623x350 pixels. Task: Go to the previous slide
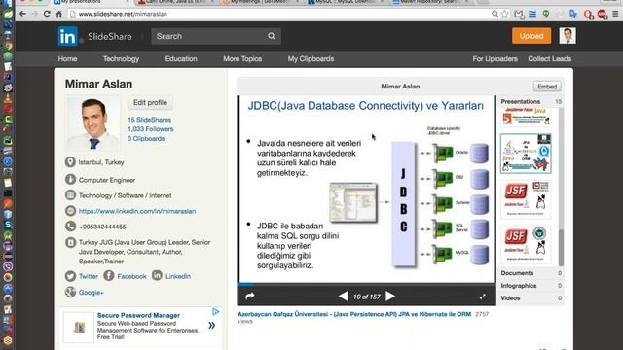pos(344,296)
